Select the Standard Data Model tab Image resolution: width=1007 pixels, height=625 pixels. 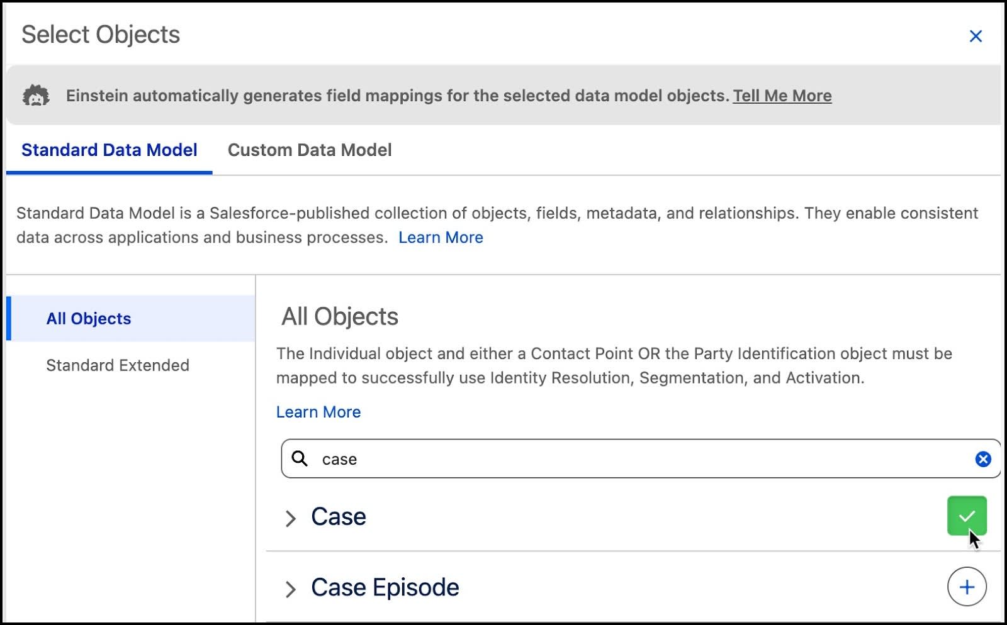pos(109,150)
